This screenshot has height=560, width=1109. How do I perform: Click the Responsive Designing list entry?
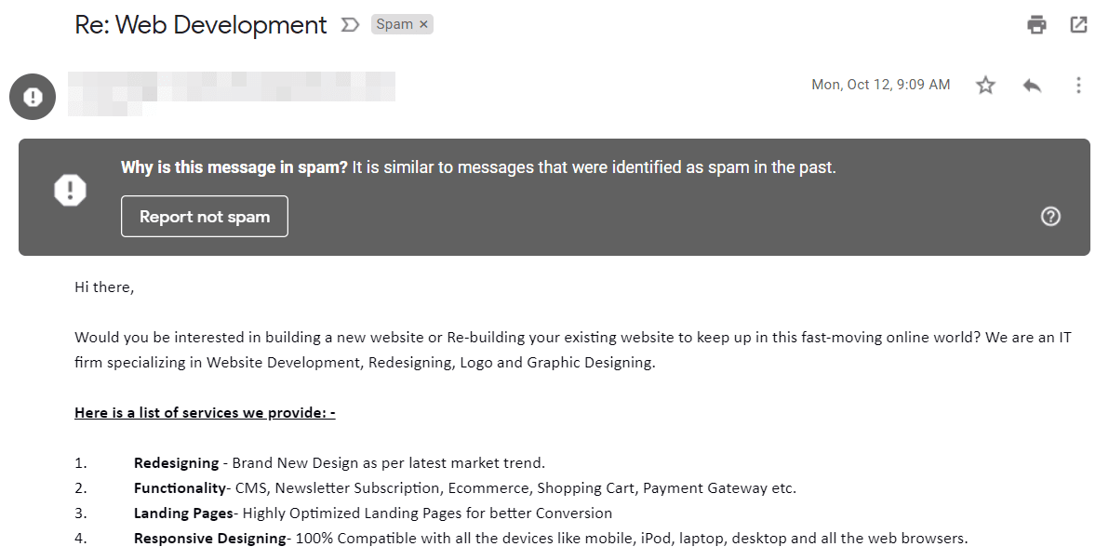tap(209, 538)
